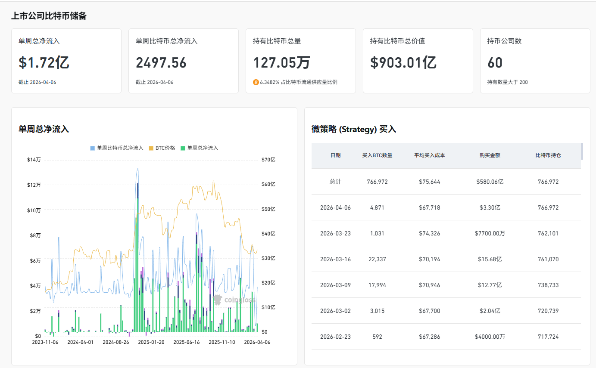Image resolution: width=596 pixels, height=368 pixels.
Task: Click the tallest green bar in chart
Action: (138, 267)
